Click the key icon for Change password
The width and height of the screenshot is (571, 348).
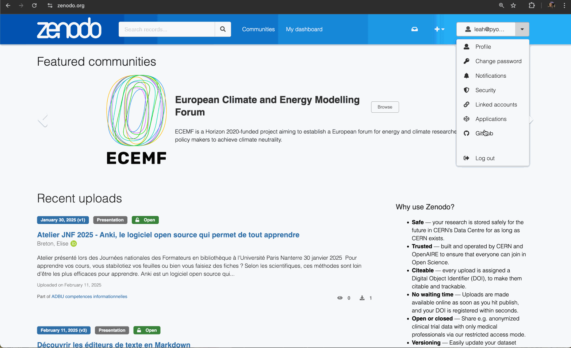[x=466, y=61]
